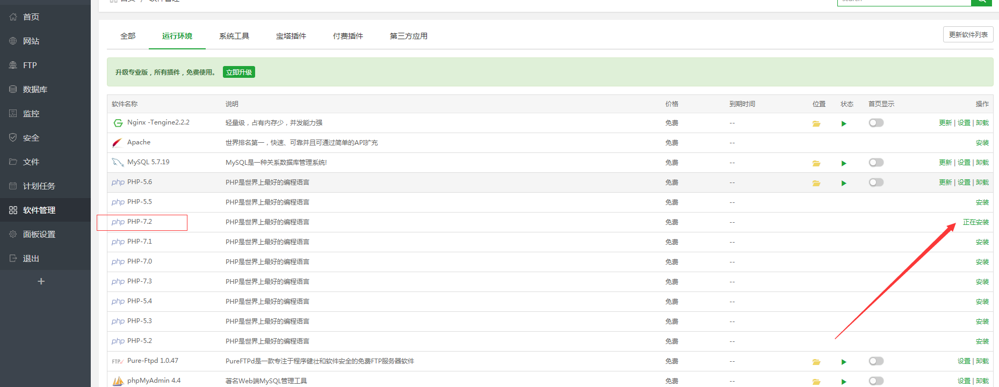This screenshot has width=999, height=387.
Task: Click 更新 link for MySQL 5.7.19
Action: coord(945,163)
